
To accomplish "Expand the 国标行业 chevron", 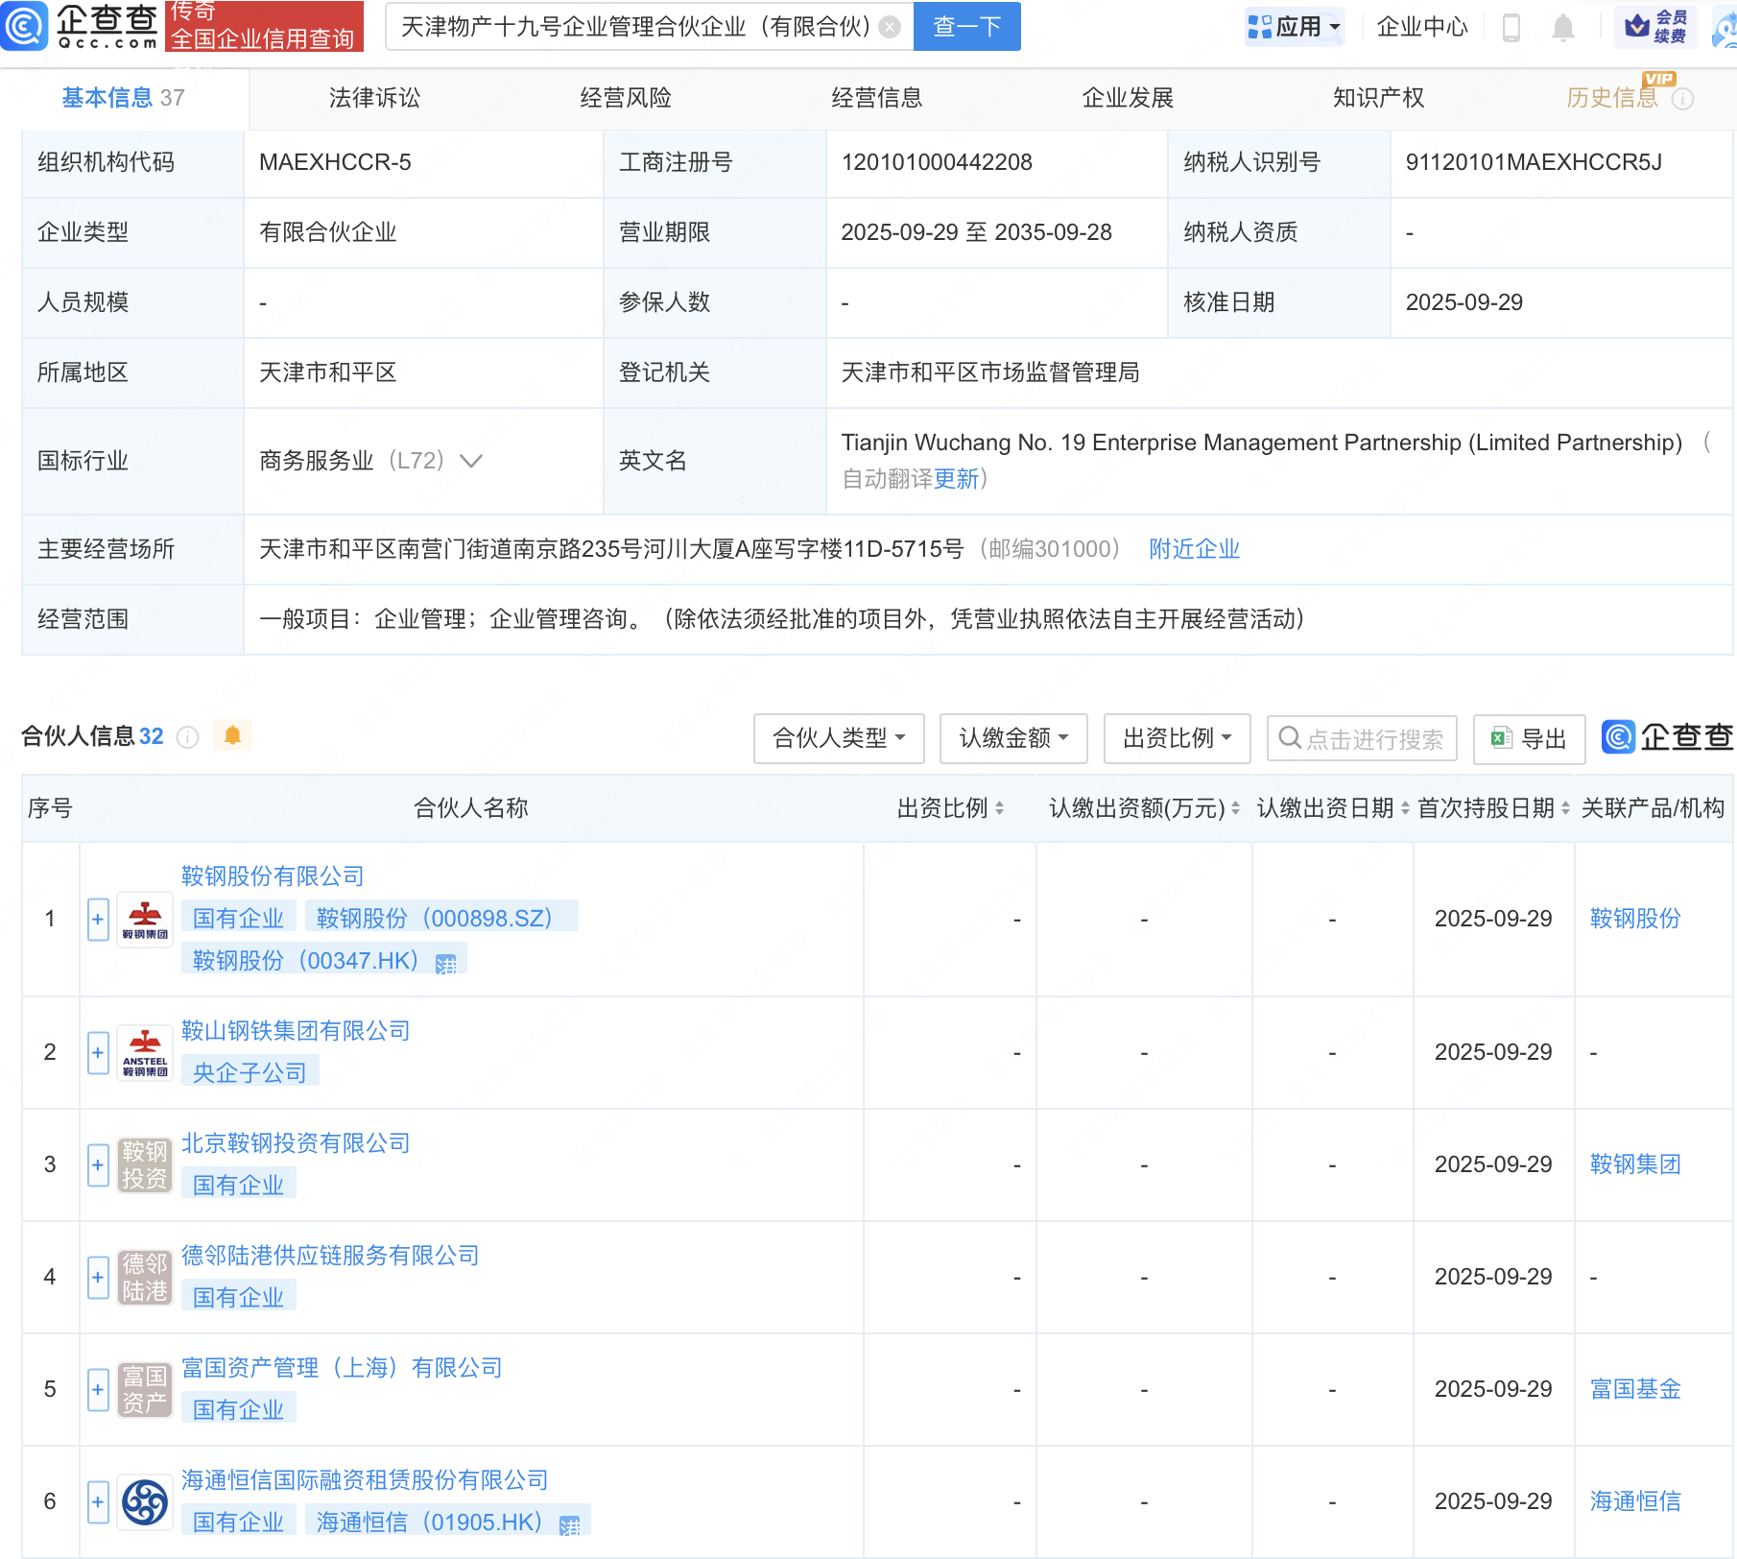I will pyautogui.click(x=470, y=461).
